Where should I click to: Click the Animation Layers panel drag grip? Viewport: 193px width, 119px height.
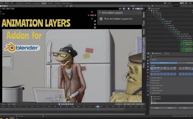[x=139, y=12]
